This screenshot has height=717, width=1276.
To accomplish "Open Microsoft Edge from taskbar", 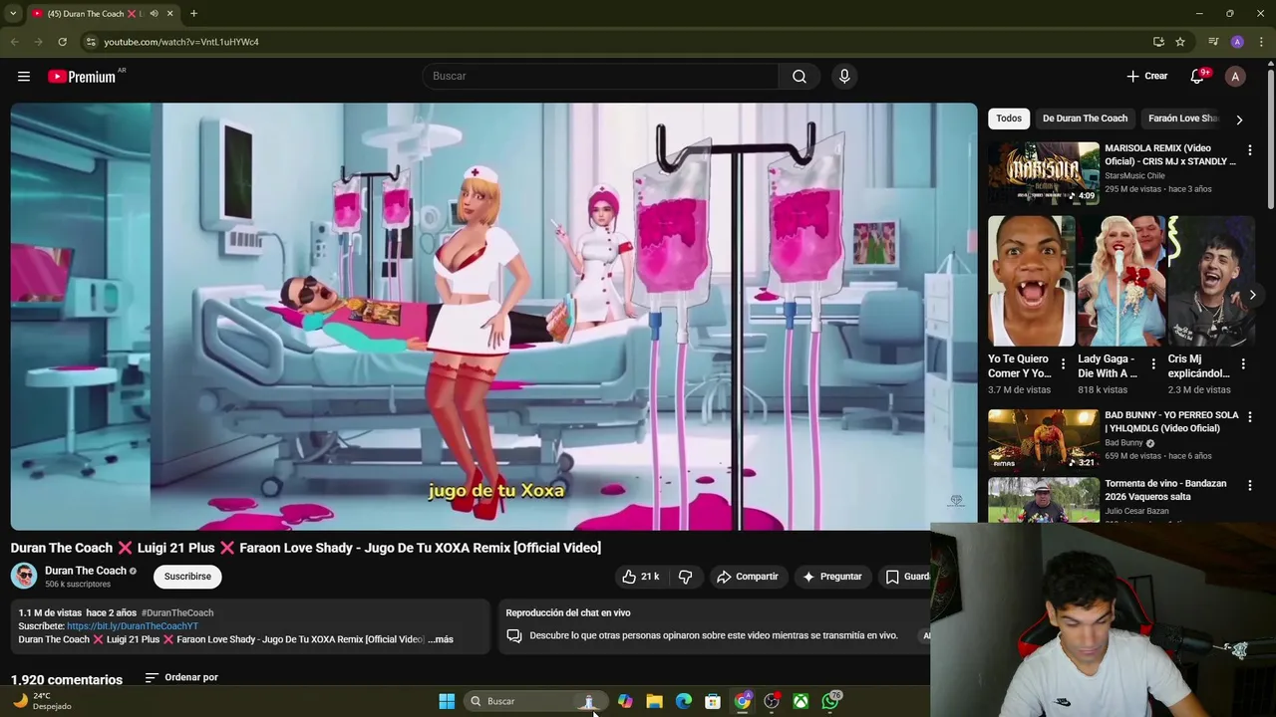I will 684,701.
